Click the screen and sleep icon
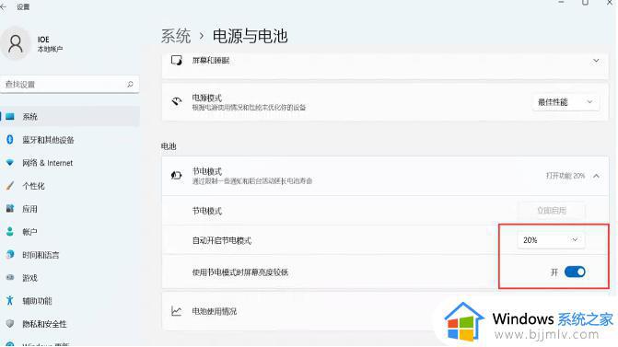This screenshot has width=618, height=347. pos(176,60)
